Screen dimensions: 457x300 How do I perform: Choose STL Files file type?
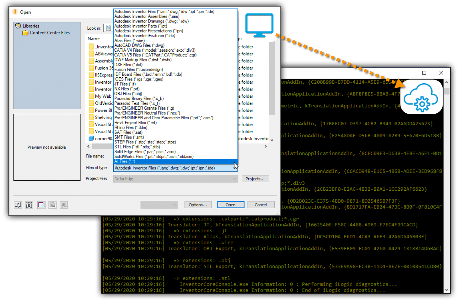137,147
